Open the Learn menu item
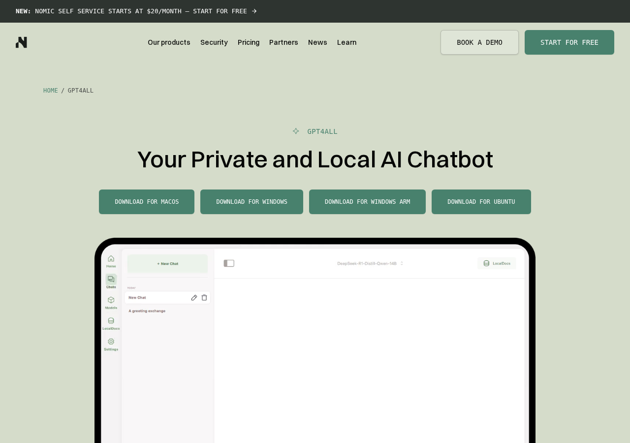 347,42
